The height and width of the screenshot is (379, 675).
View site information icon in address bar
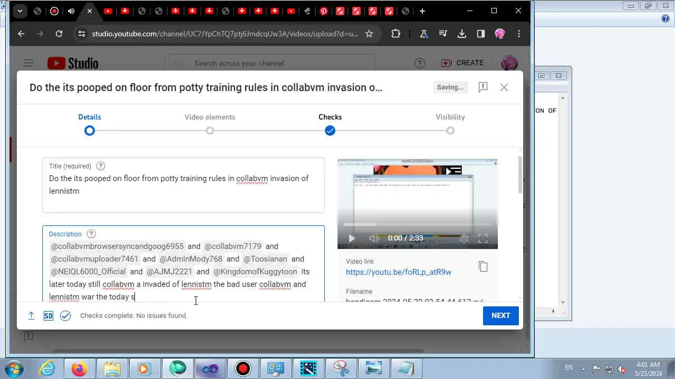coord(81,34)
